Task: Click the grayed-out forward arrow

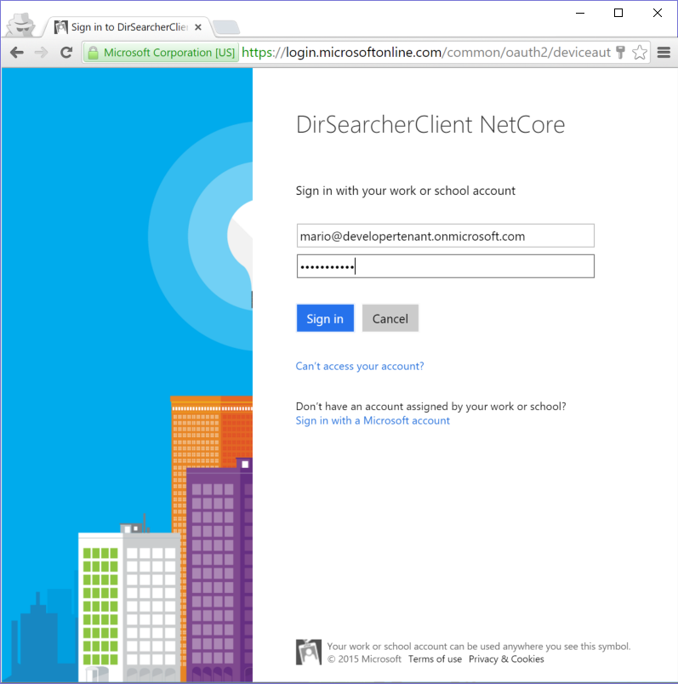Action: click(42, 53)
